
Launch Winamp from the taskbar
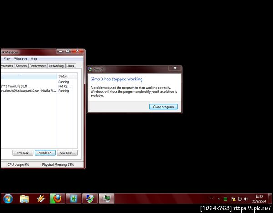tap(41, 199)
